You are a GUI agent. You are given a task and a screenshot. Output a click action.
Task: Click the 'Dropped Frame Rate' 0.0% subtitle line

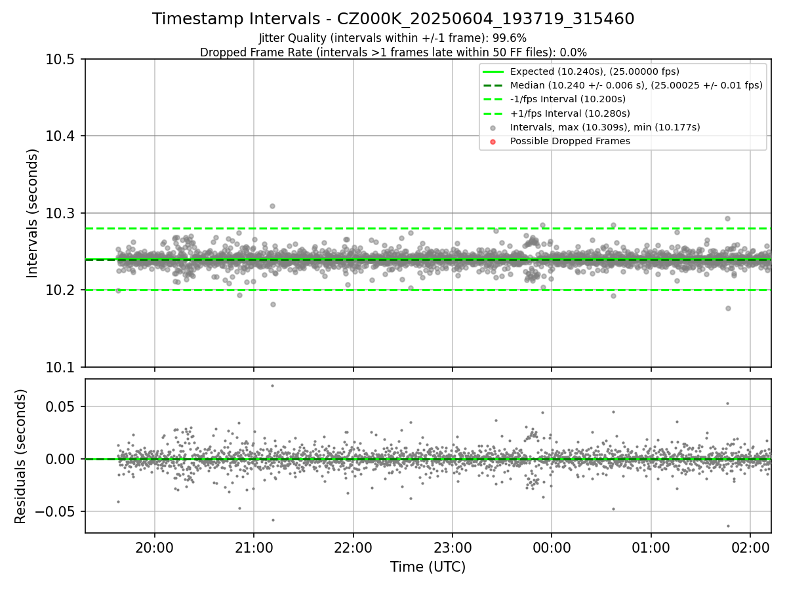point(393,52)
